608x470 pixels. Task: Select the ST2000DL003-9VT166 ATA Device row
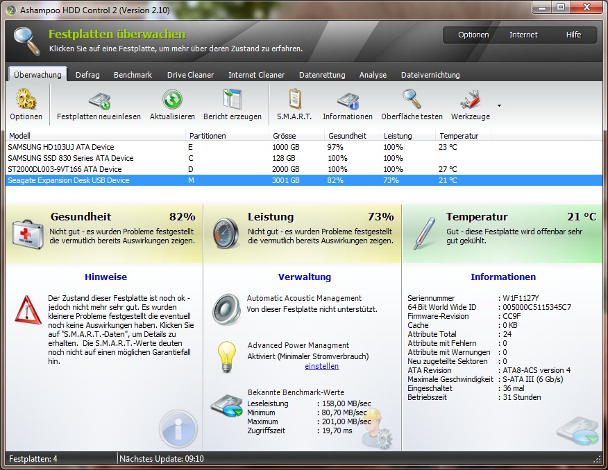click(x=304, y=169)
